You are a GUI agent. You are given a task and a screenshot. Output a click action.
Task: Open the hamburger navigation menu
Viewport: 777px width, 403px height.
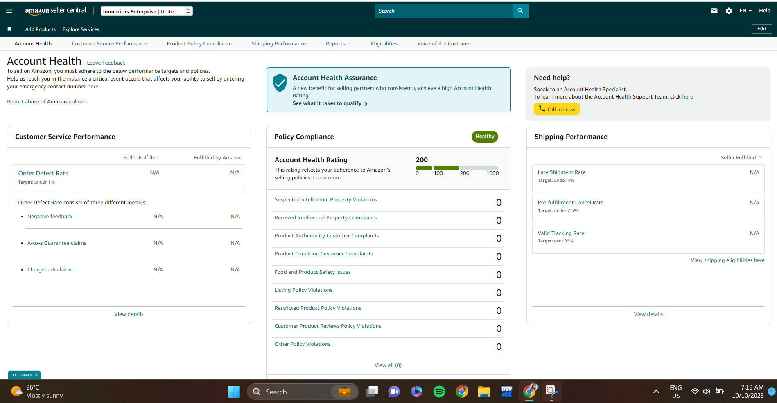(x=9, y=11)
